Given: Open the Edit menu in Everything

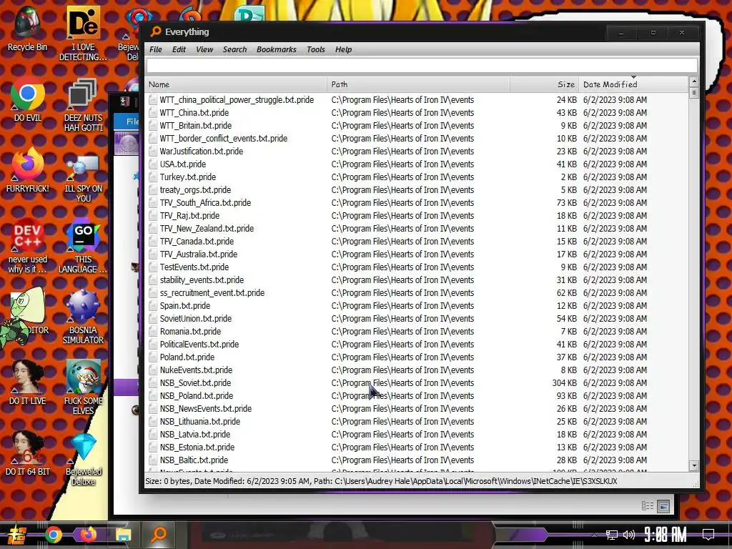Looking at the screenshot, I should [179, 49].
